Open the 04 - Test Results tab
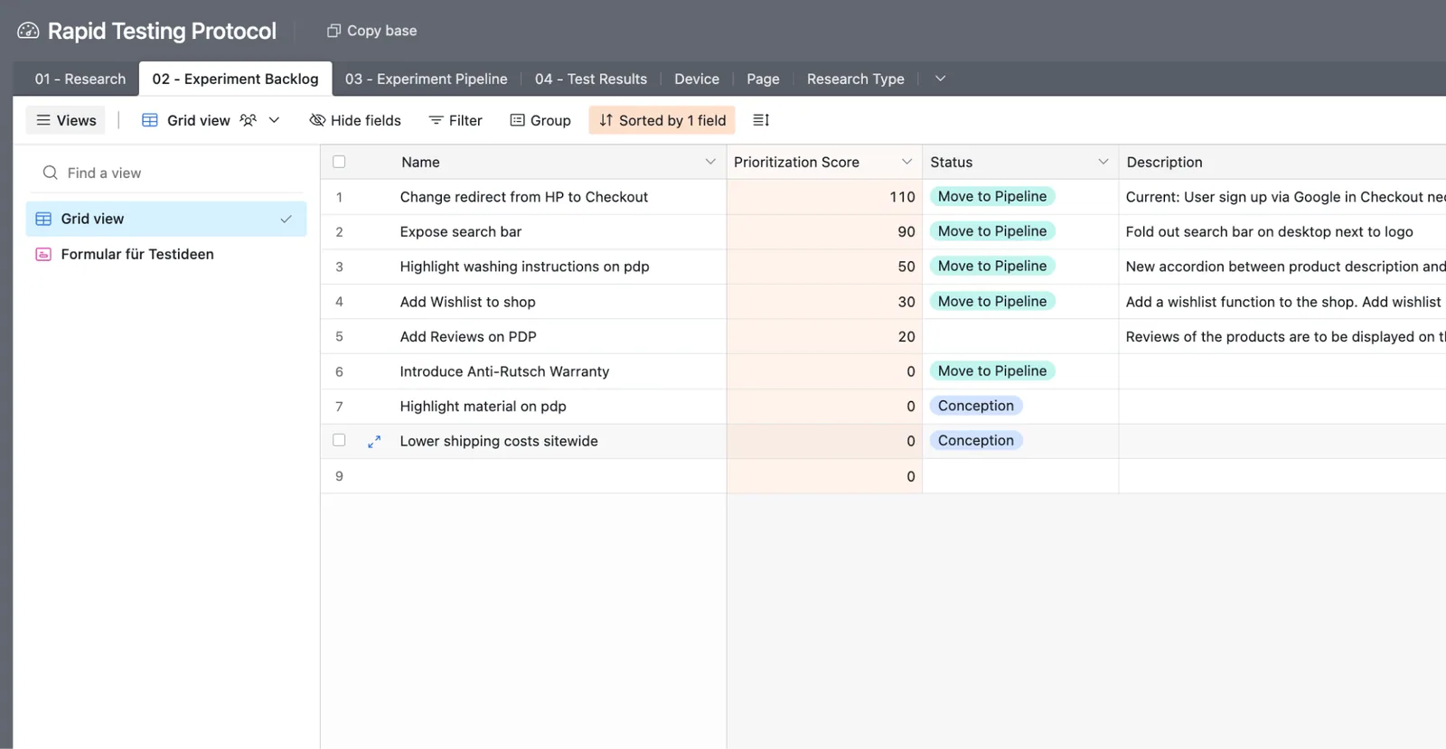 pos(590,79)
